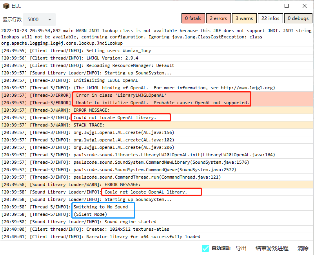
Task: Select 'Reloading ResourceManager: Default' log line
Action: (157, 65)
